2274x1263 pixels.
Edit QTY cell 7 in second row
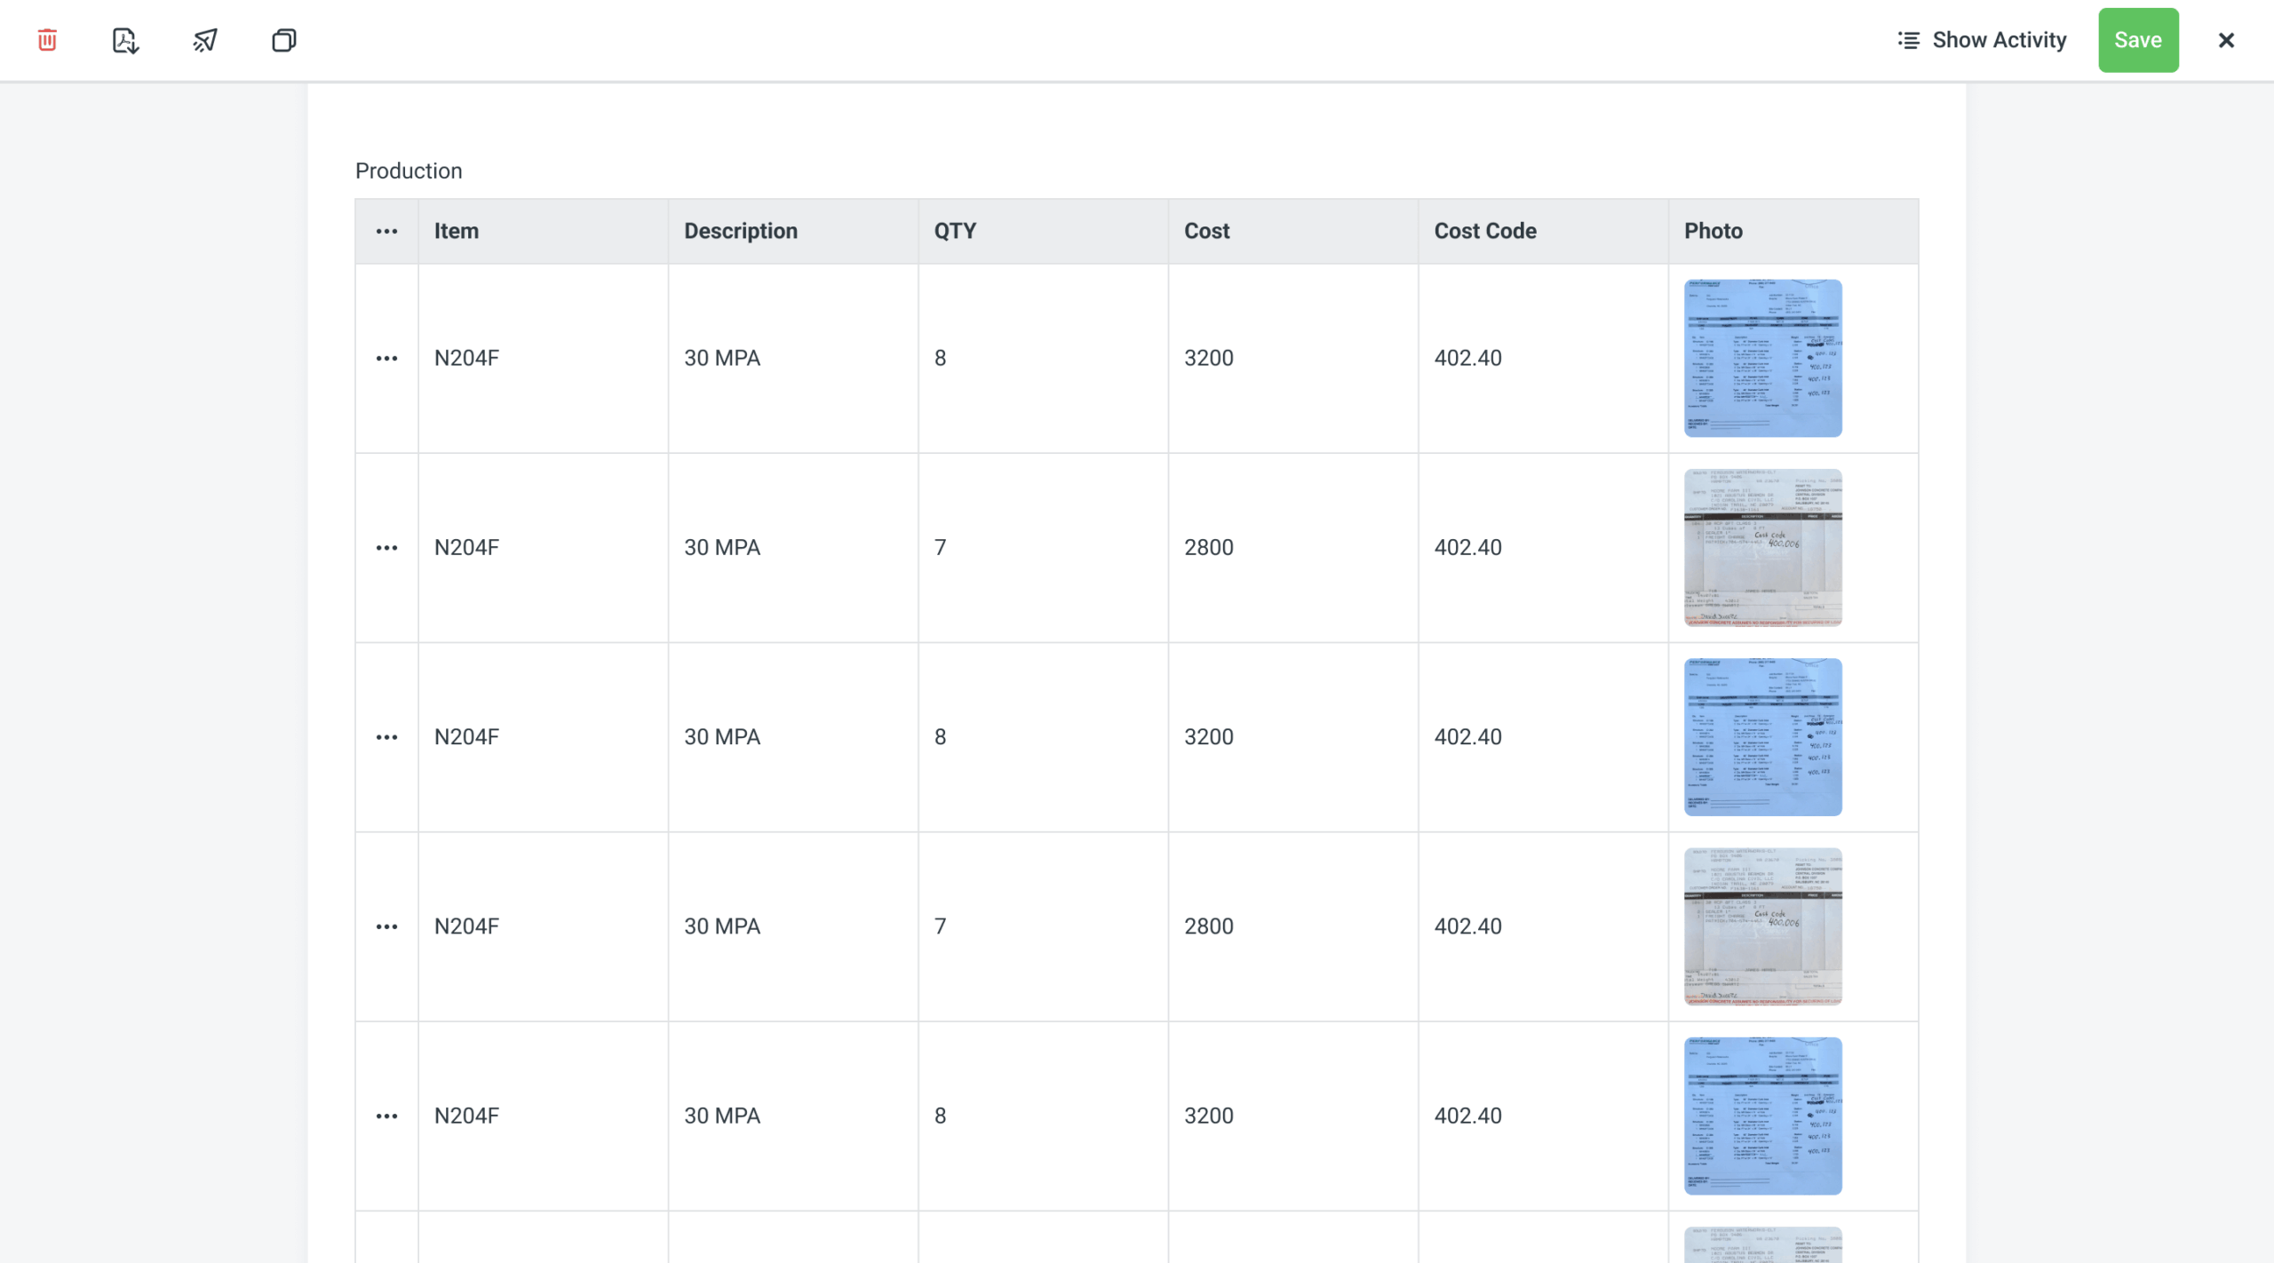[941, 547]
